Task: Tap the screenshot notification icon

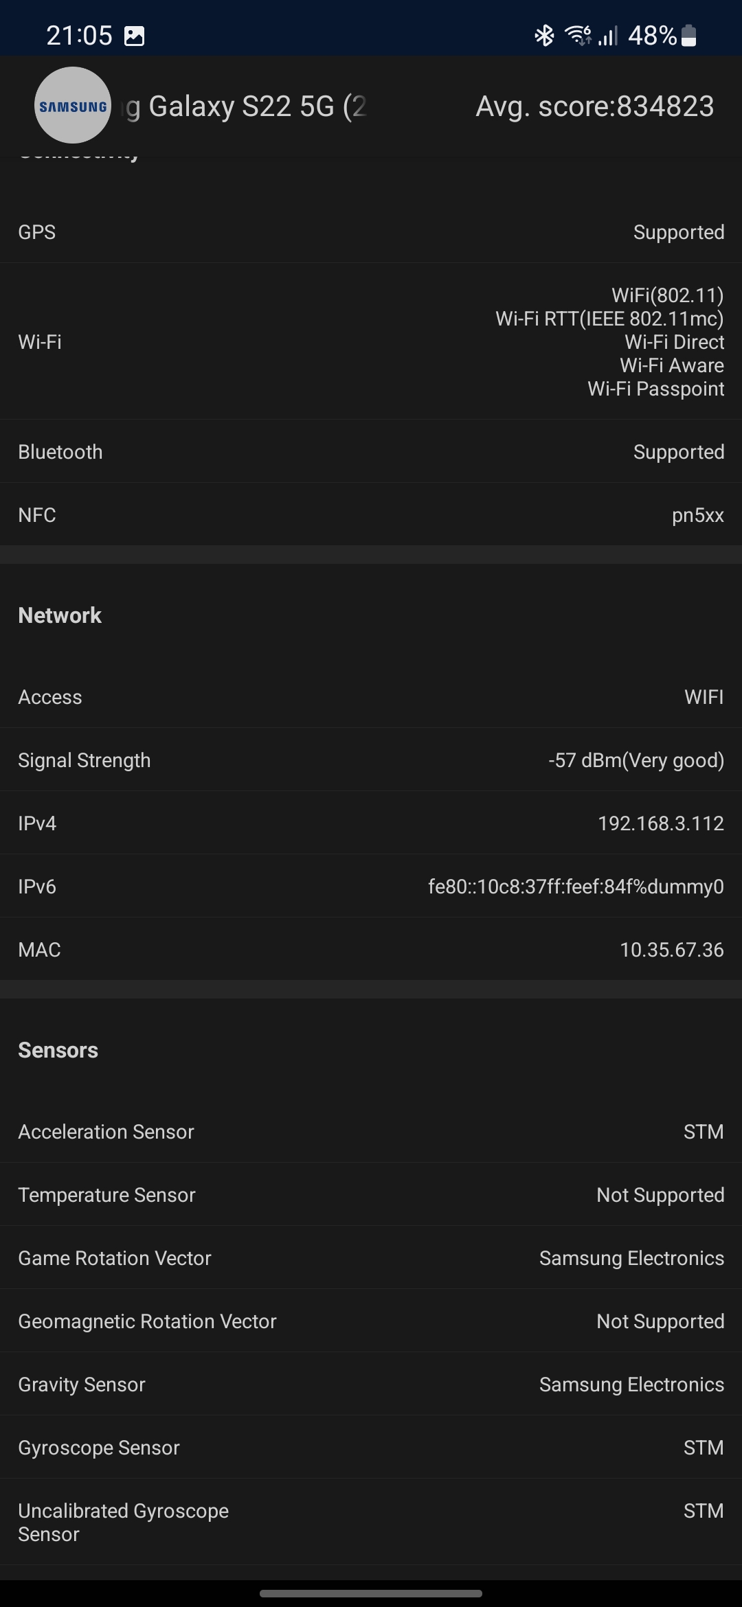Action: coord(134,36)
